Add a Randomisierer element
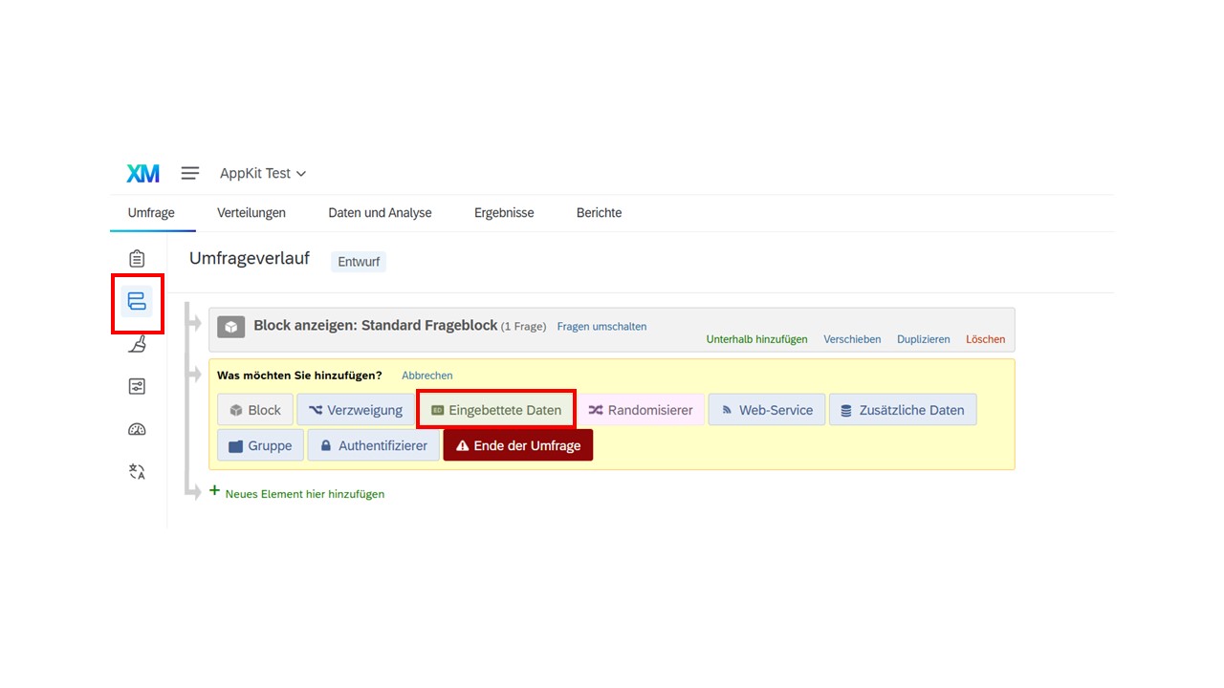 click(641, 410)
